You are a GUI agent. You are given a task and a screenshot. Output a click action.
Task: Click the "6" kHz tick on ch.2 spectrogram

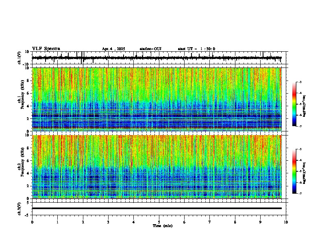pyautogui.click(x=28, y=161)
